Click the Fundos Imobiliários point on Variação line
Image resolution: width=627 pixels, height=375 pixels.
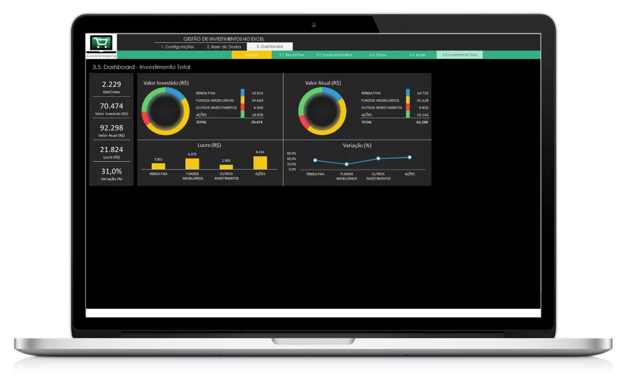click(x=347, y=164)
